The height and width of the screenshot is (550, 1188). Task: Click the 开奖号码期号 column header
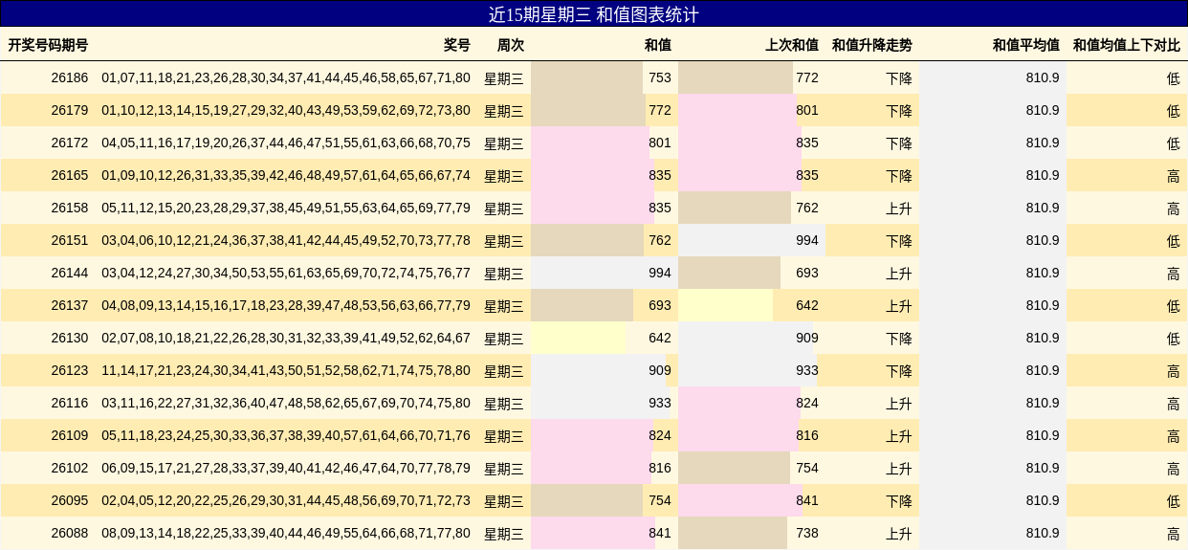[x=48, y=45]
